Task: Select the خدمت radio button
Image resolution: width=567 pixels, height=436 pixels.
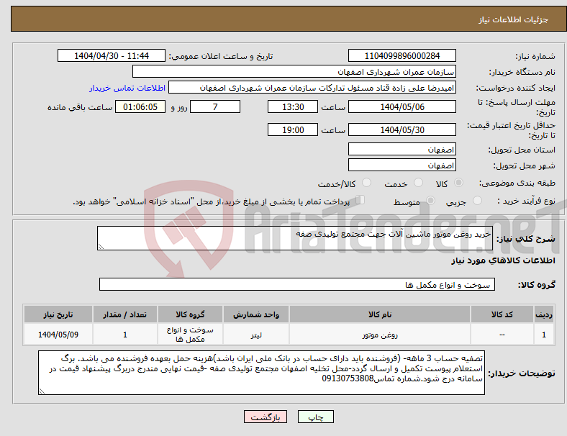Action: tap(418, 183)
